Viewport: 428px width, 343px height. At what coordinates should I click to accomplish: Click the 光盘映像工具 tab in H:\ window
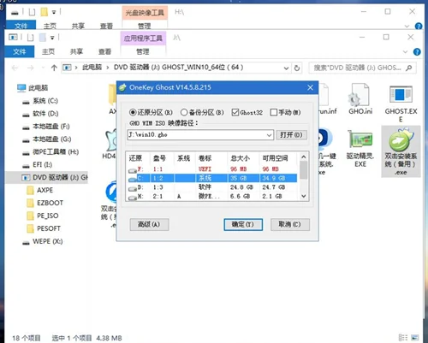tap(145, 13)
